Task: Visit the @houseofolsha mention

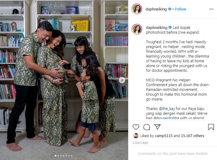Action: coord(166,118)
